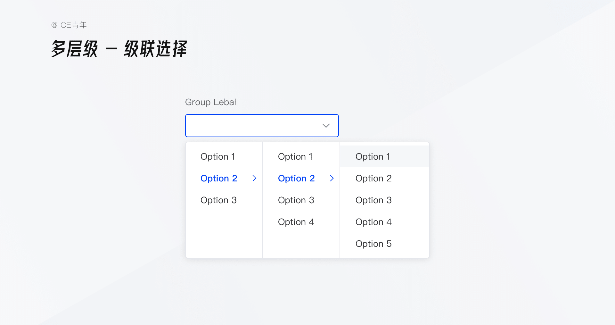615x325 pixels.
Task: Select blue Option 2 in the first column
Action: pyautogui.click(x=219, y=178)
